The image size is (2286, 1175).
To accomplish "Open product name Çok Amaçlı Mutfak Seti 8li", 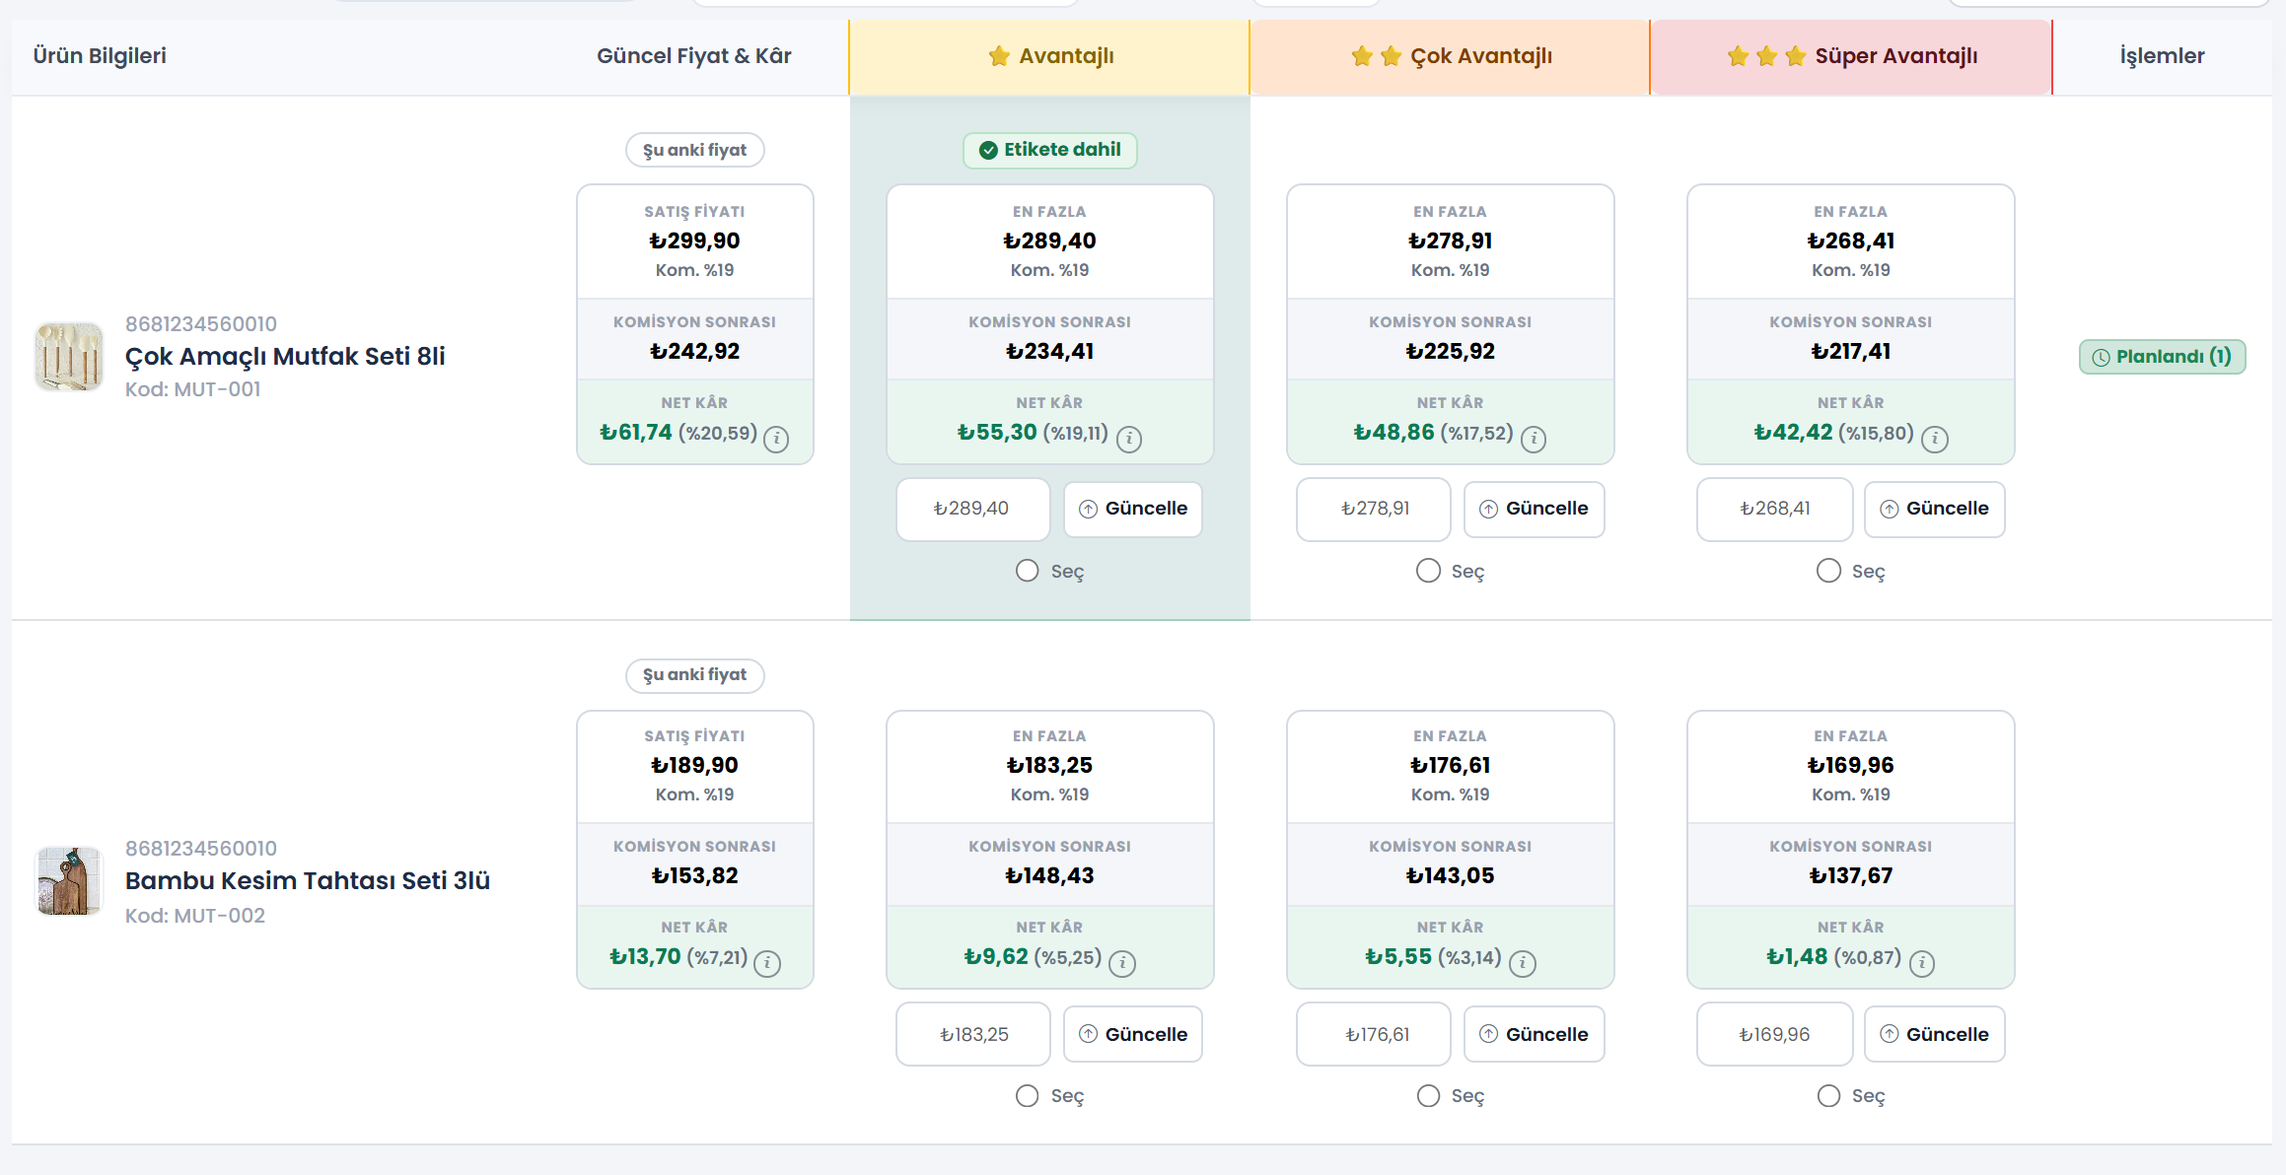I will 285,356.
